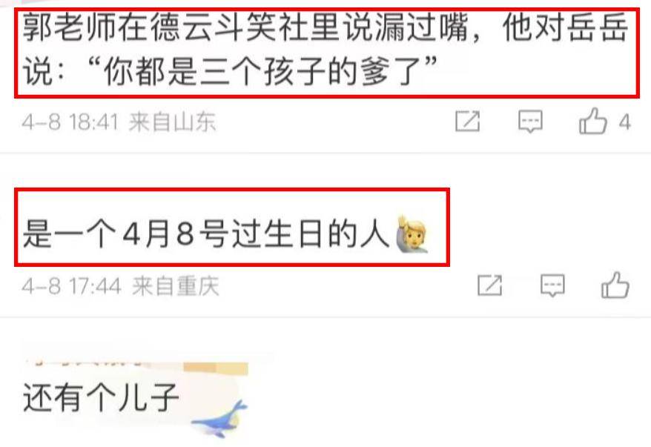
Task: Click the timestamp 4-8 18:41
Action: (70, 122)
